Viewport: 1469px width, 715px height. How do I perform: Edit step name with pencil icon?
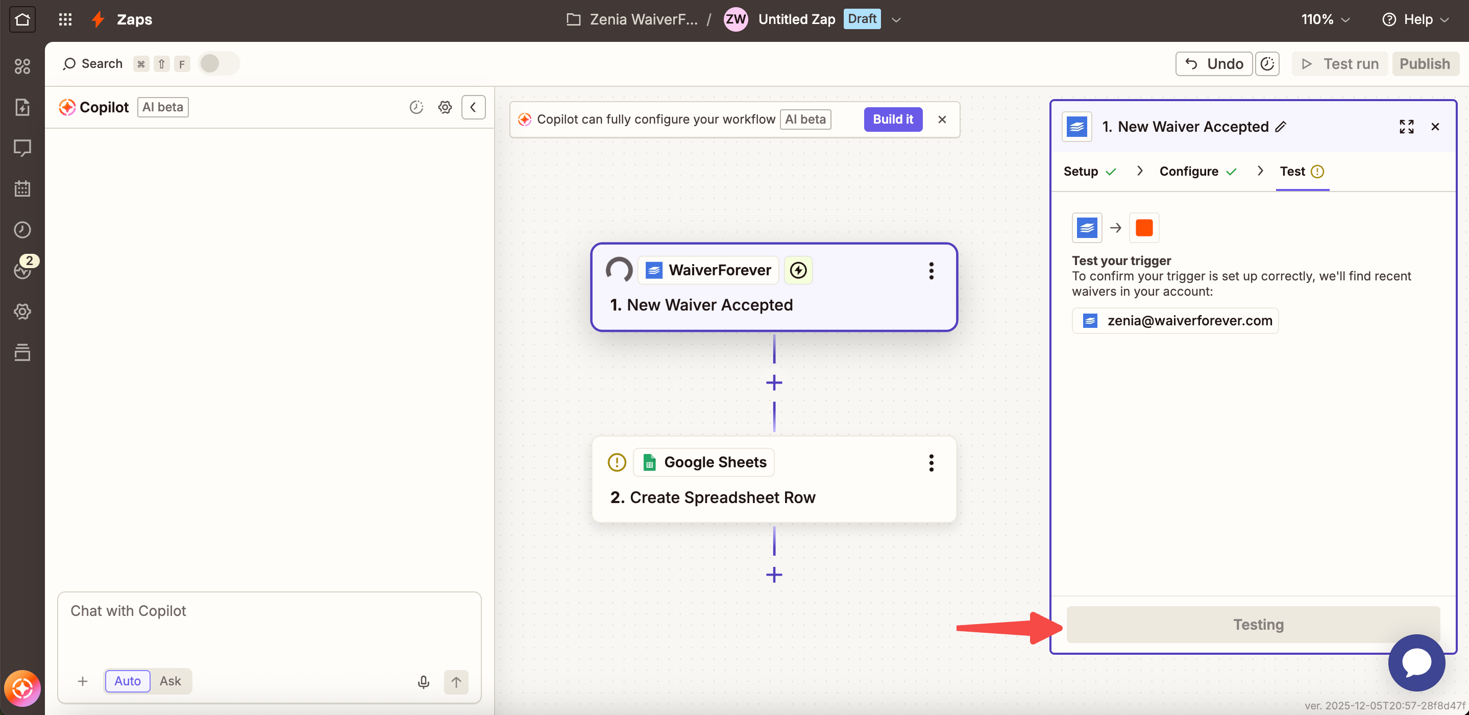[1281, 127]
